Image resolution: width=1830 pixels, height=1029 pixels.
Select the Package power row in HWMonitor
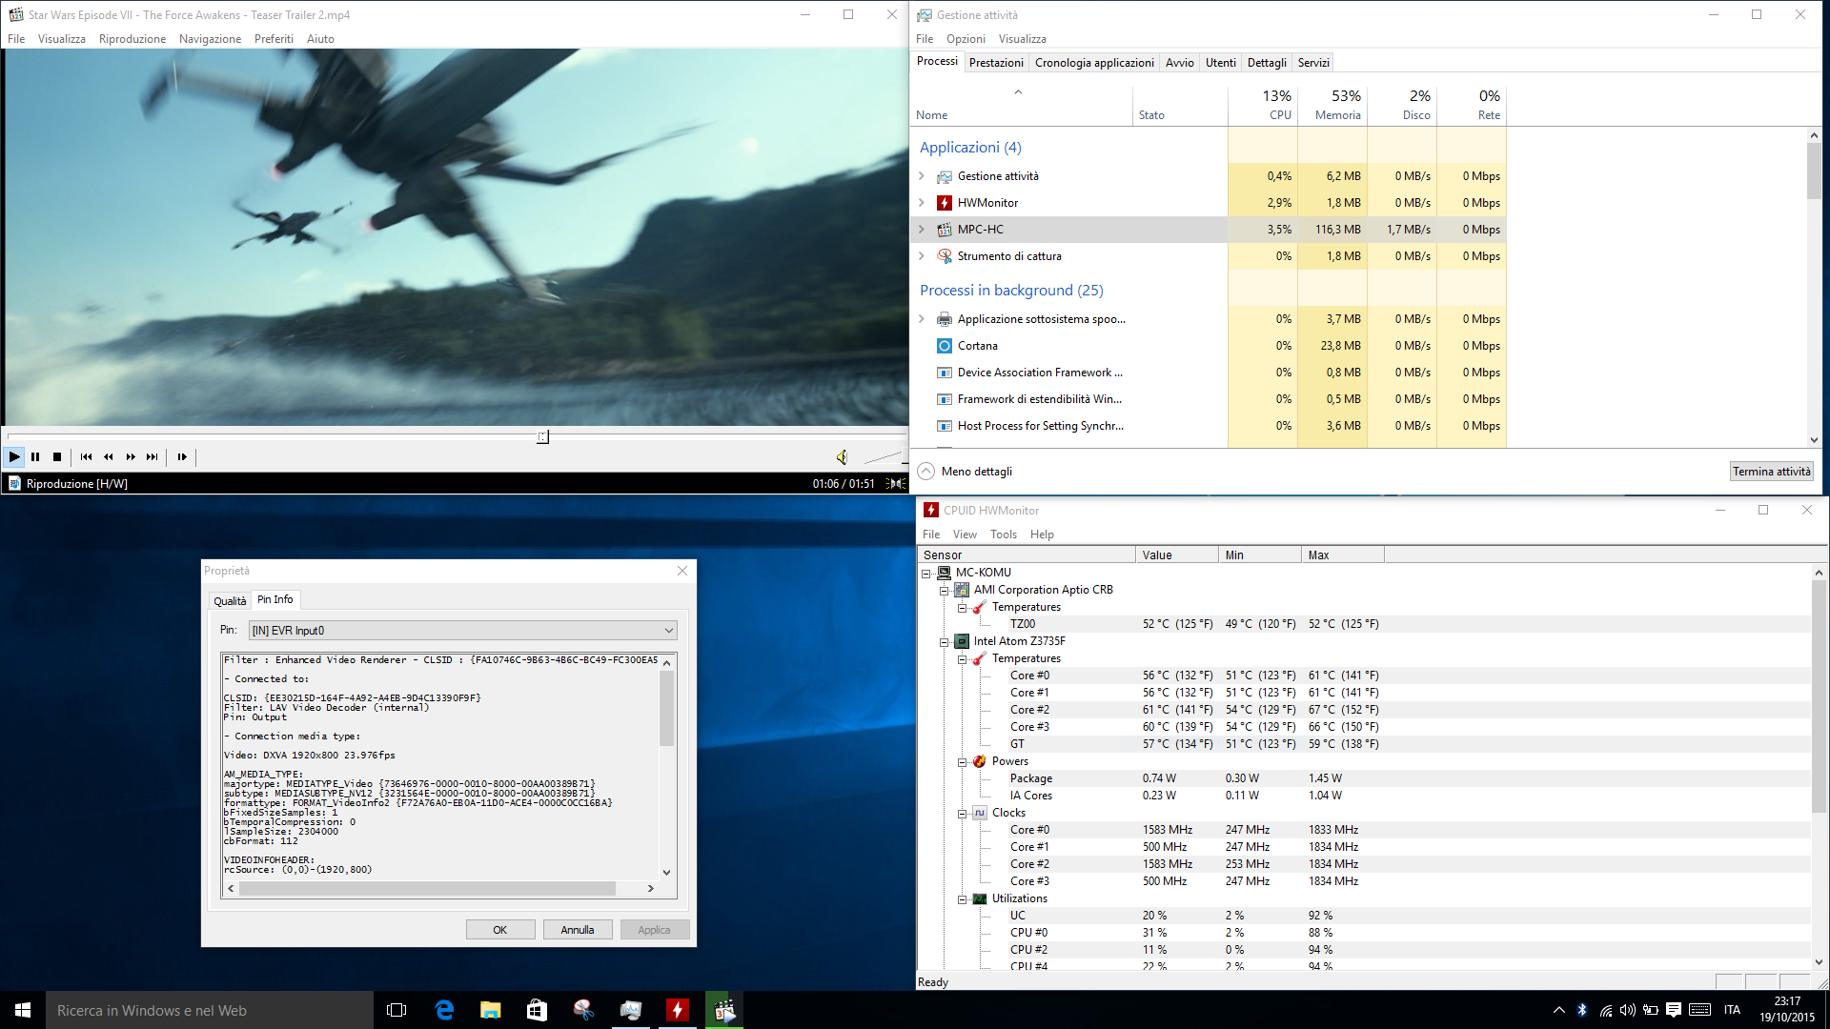coord(1363,778)
